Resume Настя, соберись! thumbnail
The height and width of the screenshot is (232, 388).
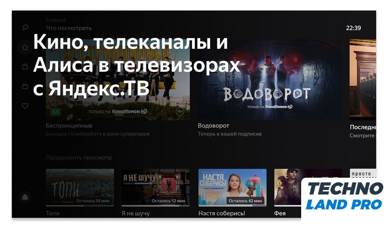232,187
